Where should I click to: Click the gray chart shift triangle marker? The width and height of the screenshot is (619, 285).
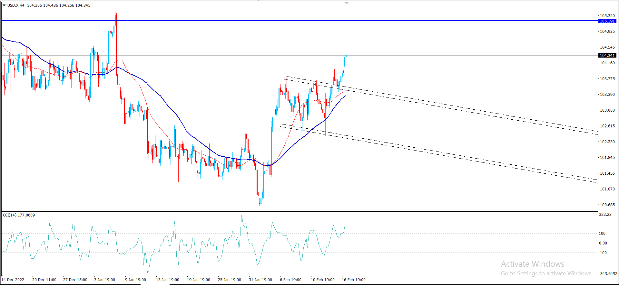(x=347, y=3)
